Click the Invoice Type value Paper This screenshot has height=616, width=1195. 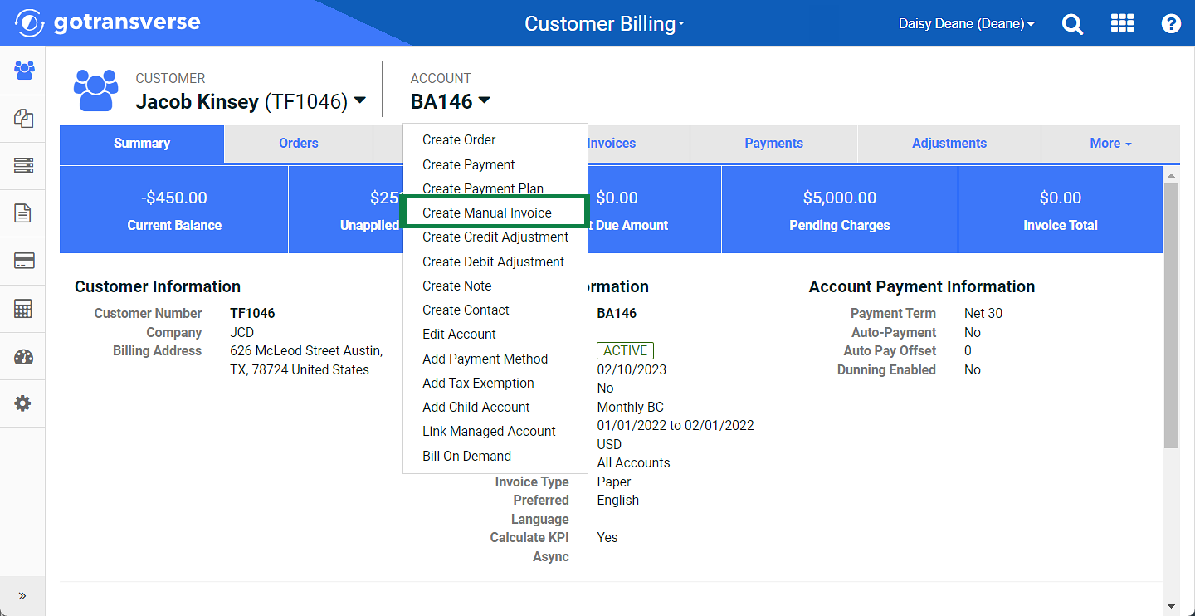614,482
